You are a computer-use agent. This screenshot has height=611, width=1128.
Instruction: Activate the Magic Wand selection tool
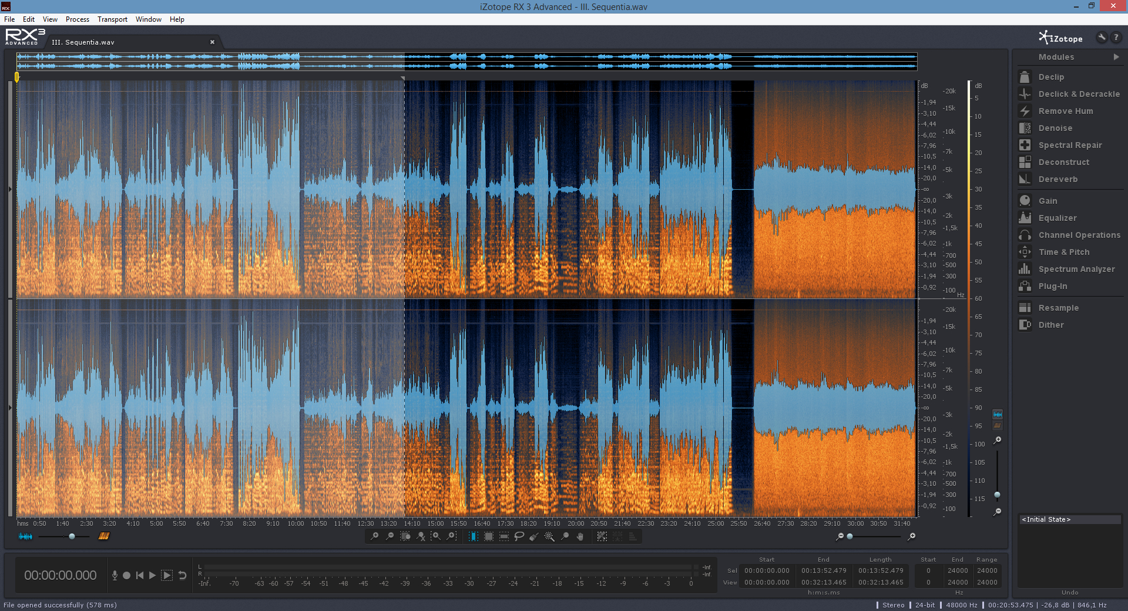(549, 536)
